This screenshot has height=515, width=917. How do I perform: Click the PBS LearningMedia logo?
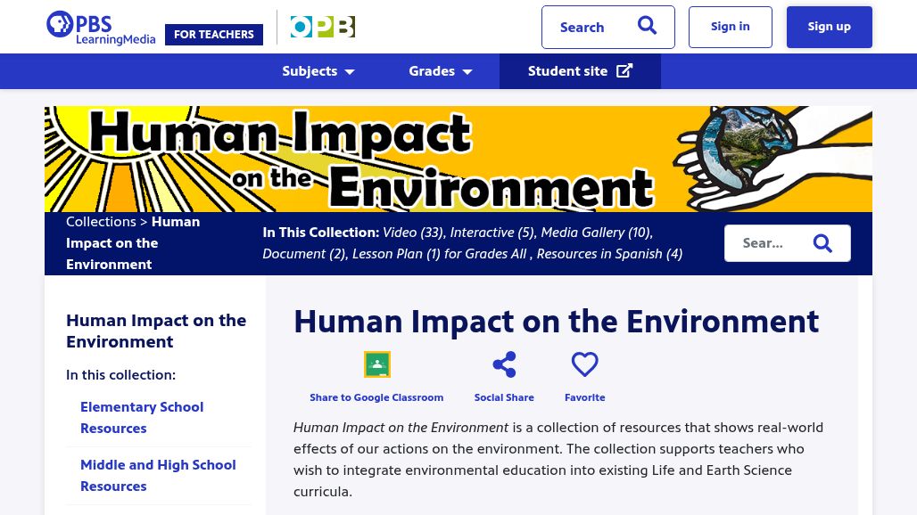(100, 28)
